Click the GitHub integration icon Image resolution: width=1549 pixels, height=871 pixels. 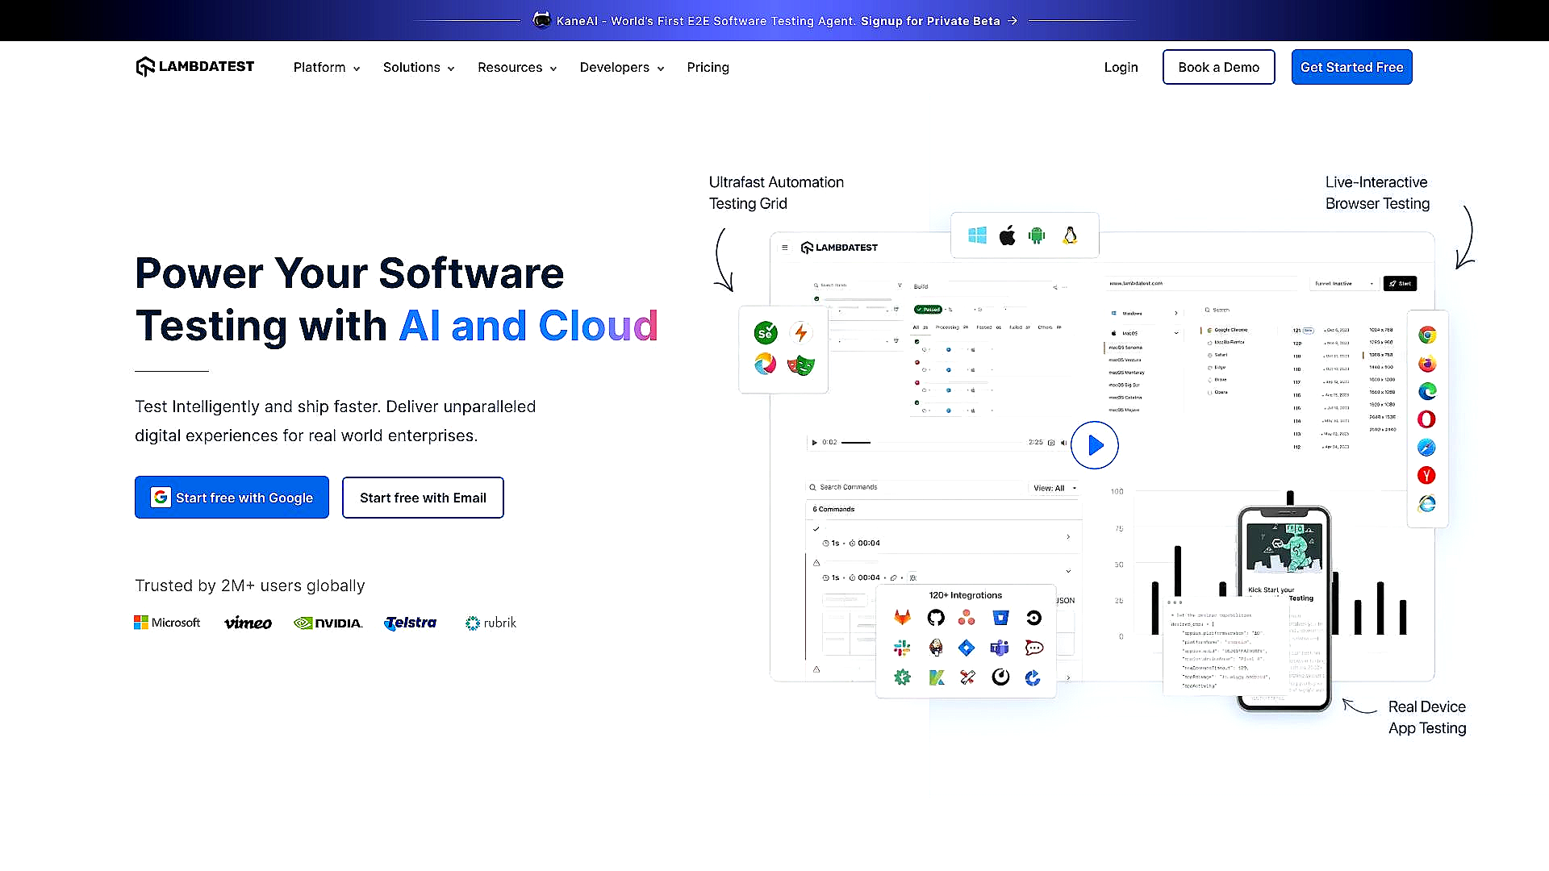[x=936, y=618]
